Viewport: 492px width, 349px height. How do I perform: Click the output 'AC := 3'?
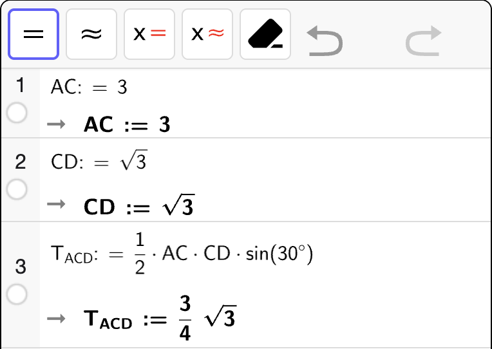[x=127, y=125]
